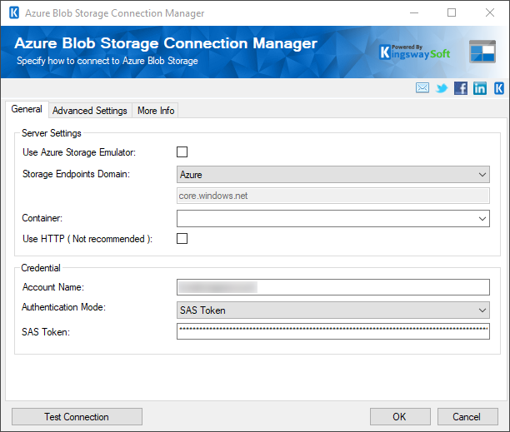The height and width of the screenshot is (432, 510).
Task: Switch to the Advanced Settings tab
Action: click(90, 111)
